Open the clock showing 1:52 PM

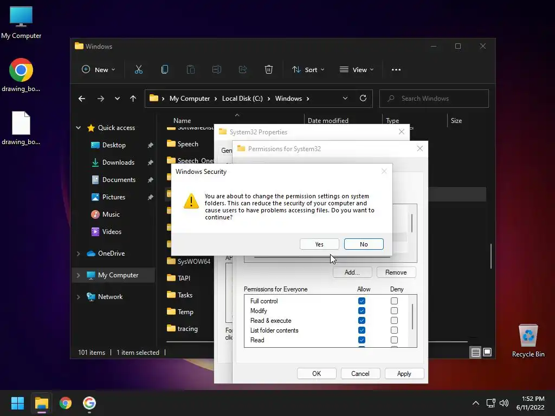[530, 403]
